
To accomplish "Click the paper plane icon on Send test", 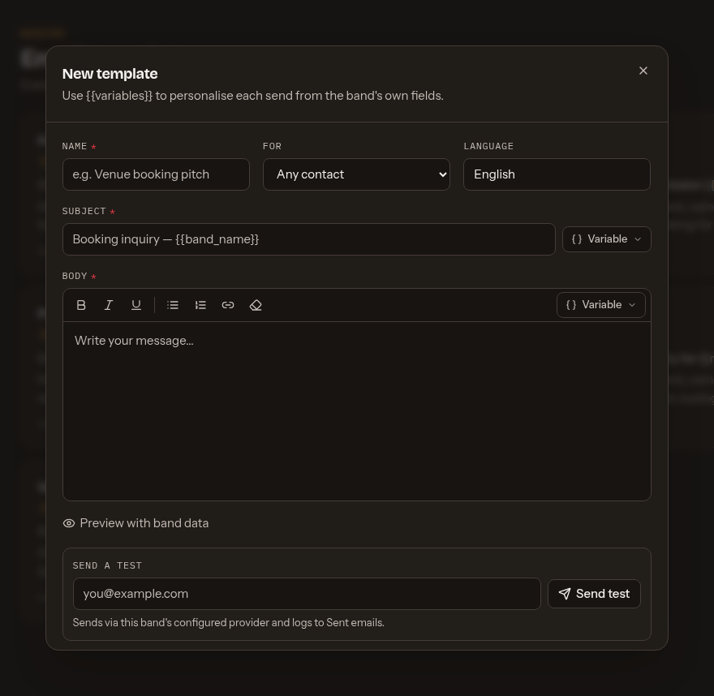I will [565, 594].
